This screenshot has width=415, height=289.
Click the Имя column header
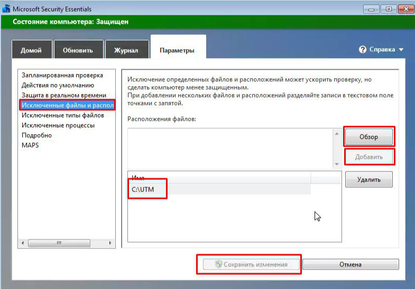[x=219, y=178]
